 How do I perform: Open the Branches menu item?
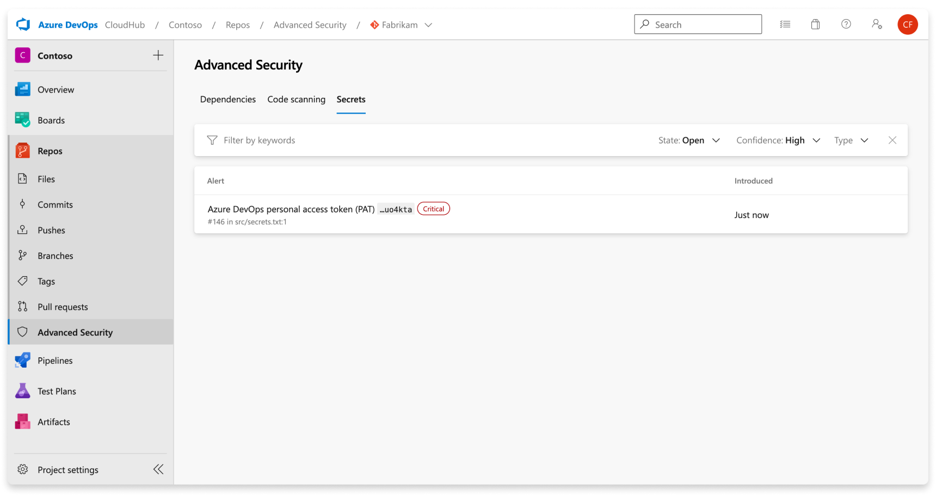91,256
